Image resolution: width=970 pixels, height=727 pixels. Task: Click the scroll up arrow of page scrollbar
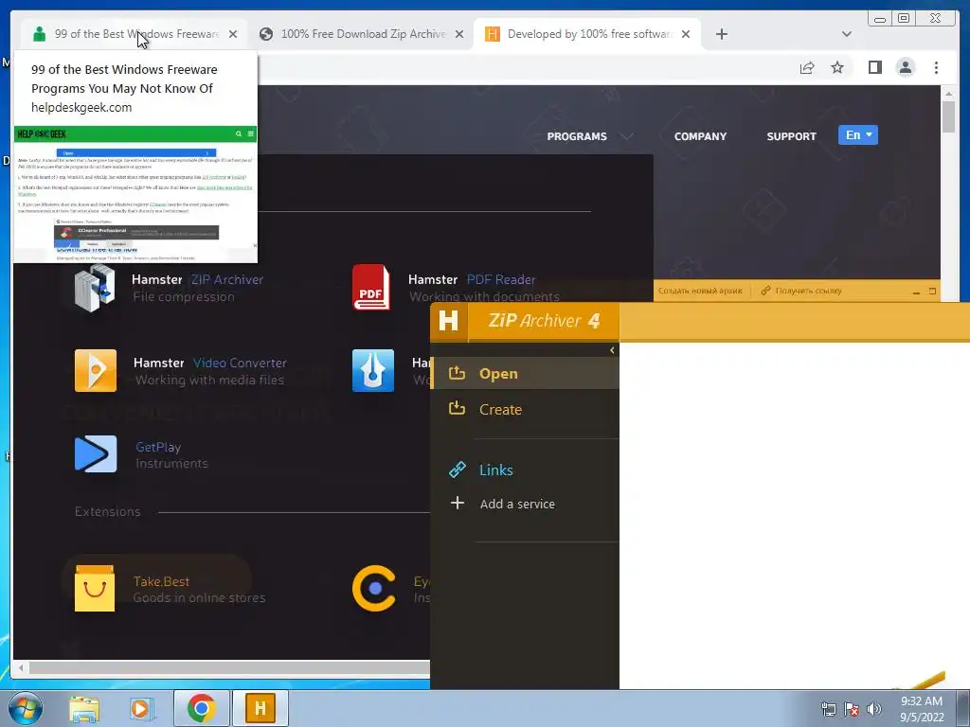pos(948,94)
